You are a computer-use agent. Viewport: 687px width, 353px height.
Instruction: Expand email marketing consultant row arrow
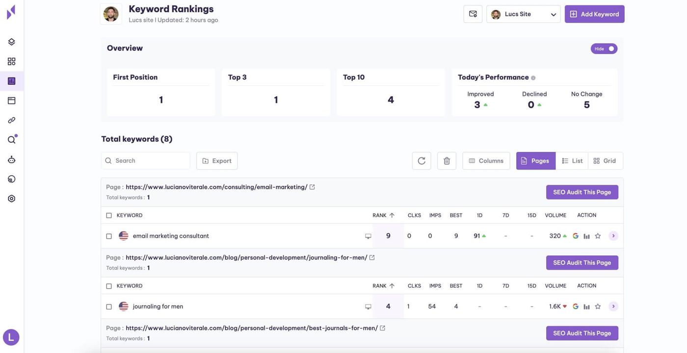pos(613,236)
